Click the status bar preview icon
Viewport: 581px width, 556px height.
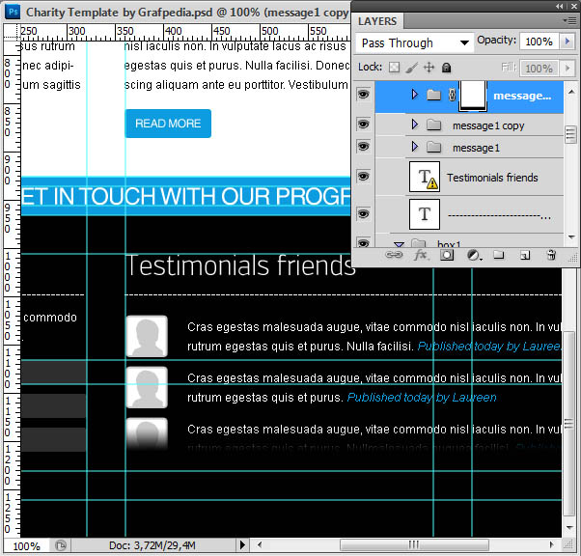click(x=61, y=545)
